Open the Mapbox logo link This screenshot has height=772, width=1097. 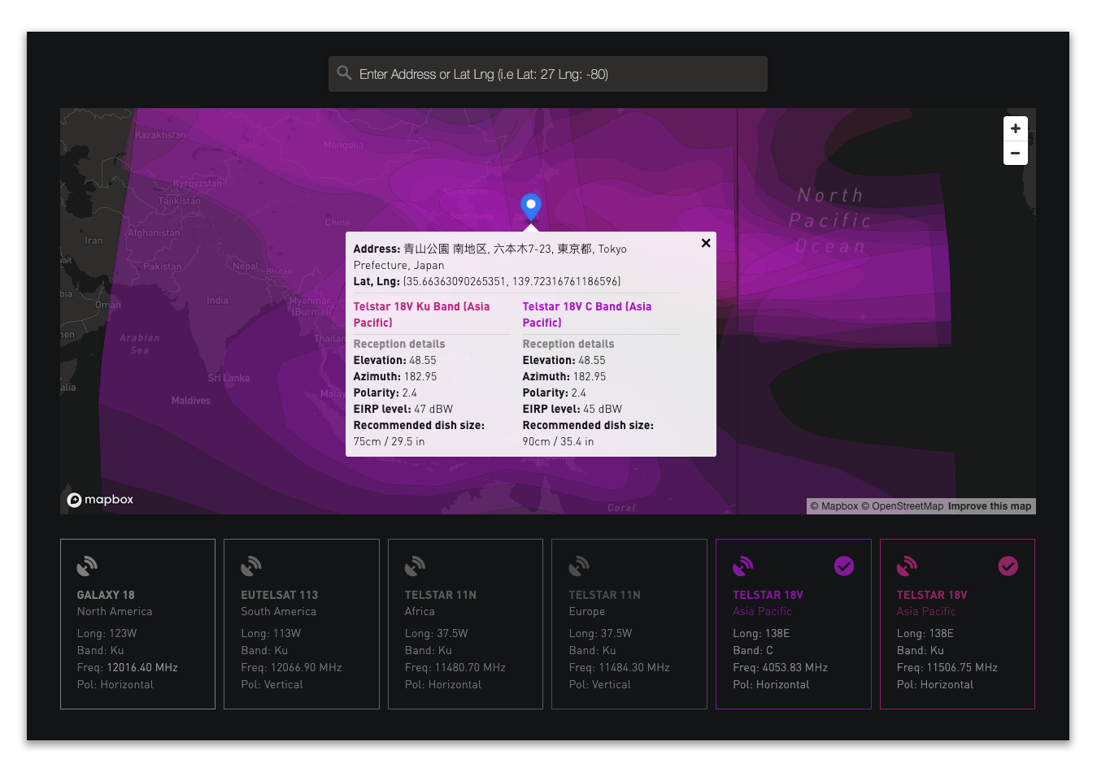[100, 500]
